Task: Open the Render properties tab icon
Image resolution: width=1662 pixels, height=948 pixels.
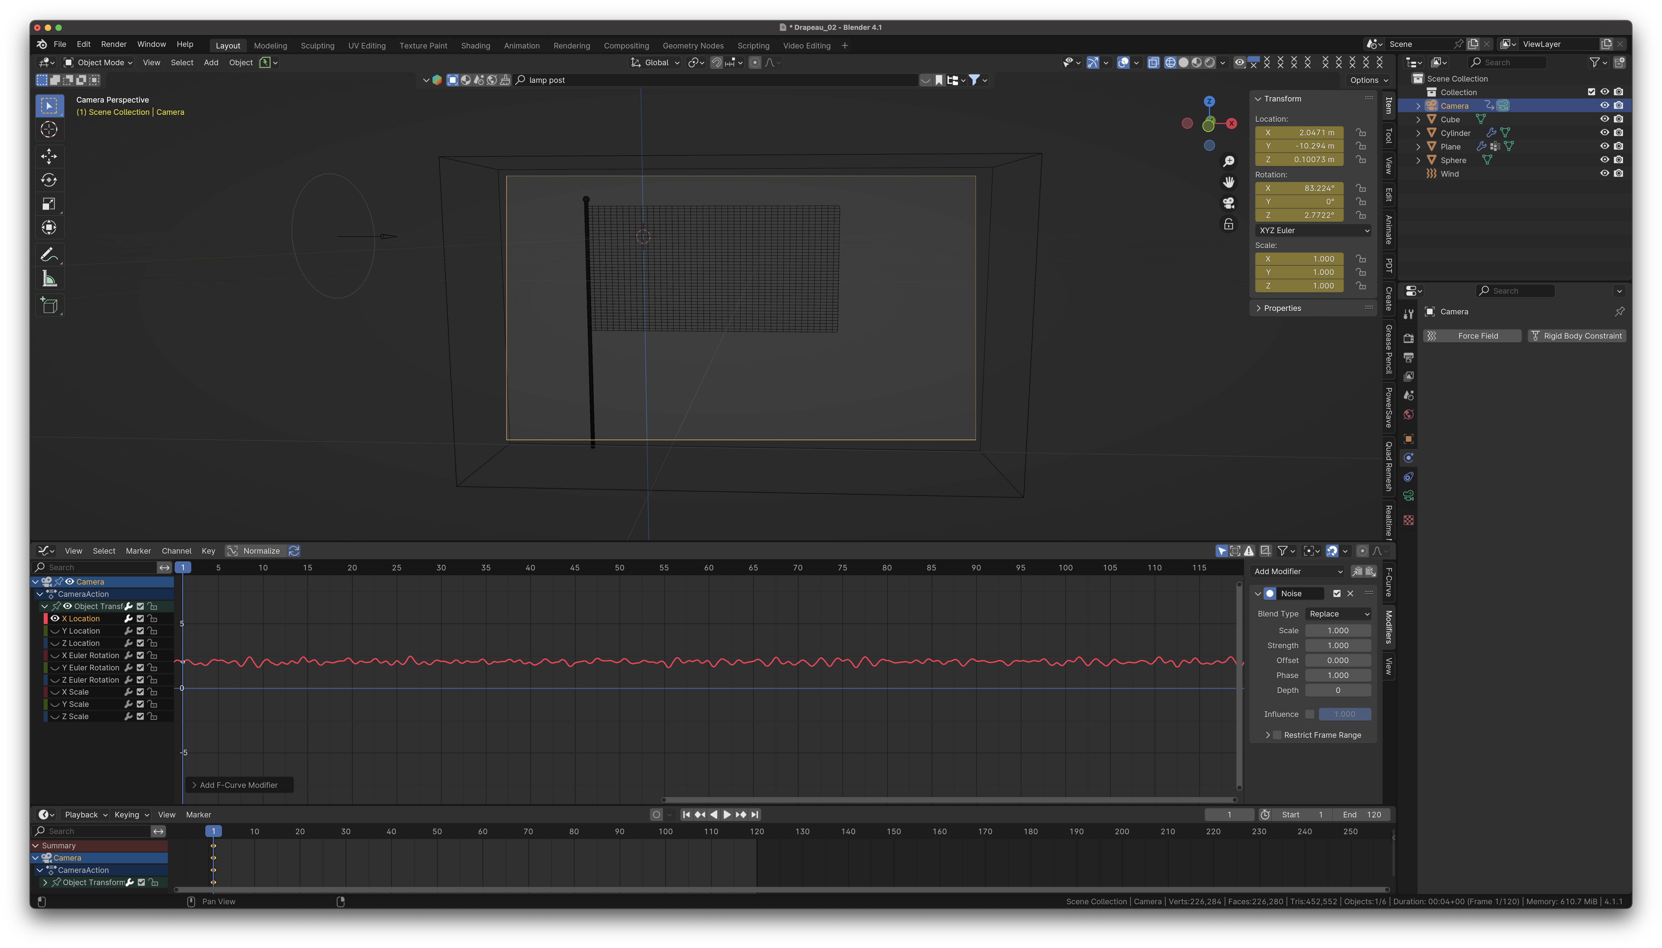Action: [x=1409, y=339]
